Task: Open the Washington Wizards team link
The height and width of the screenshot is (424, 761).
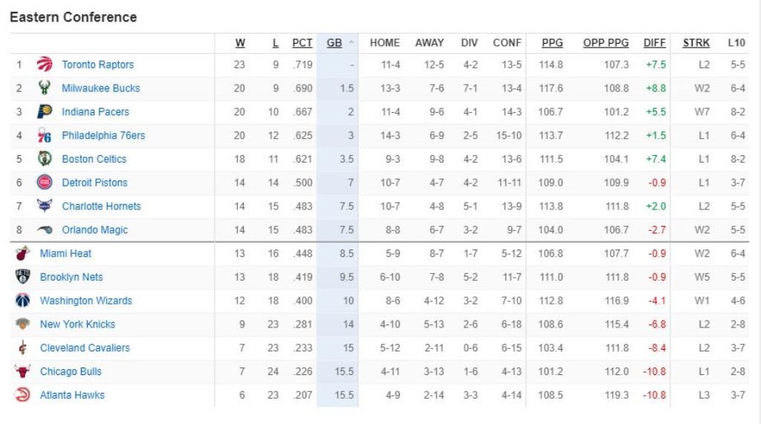Action: pyautogui.click(x=85, y=301)
